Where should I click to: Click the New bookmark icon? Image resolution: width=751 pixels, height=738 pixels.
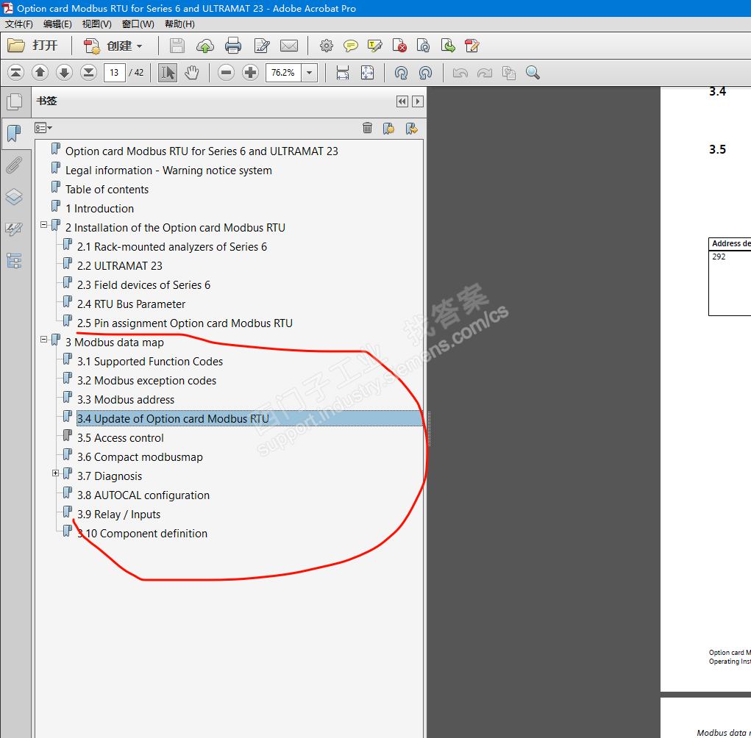pos(388,128)
